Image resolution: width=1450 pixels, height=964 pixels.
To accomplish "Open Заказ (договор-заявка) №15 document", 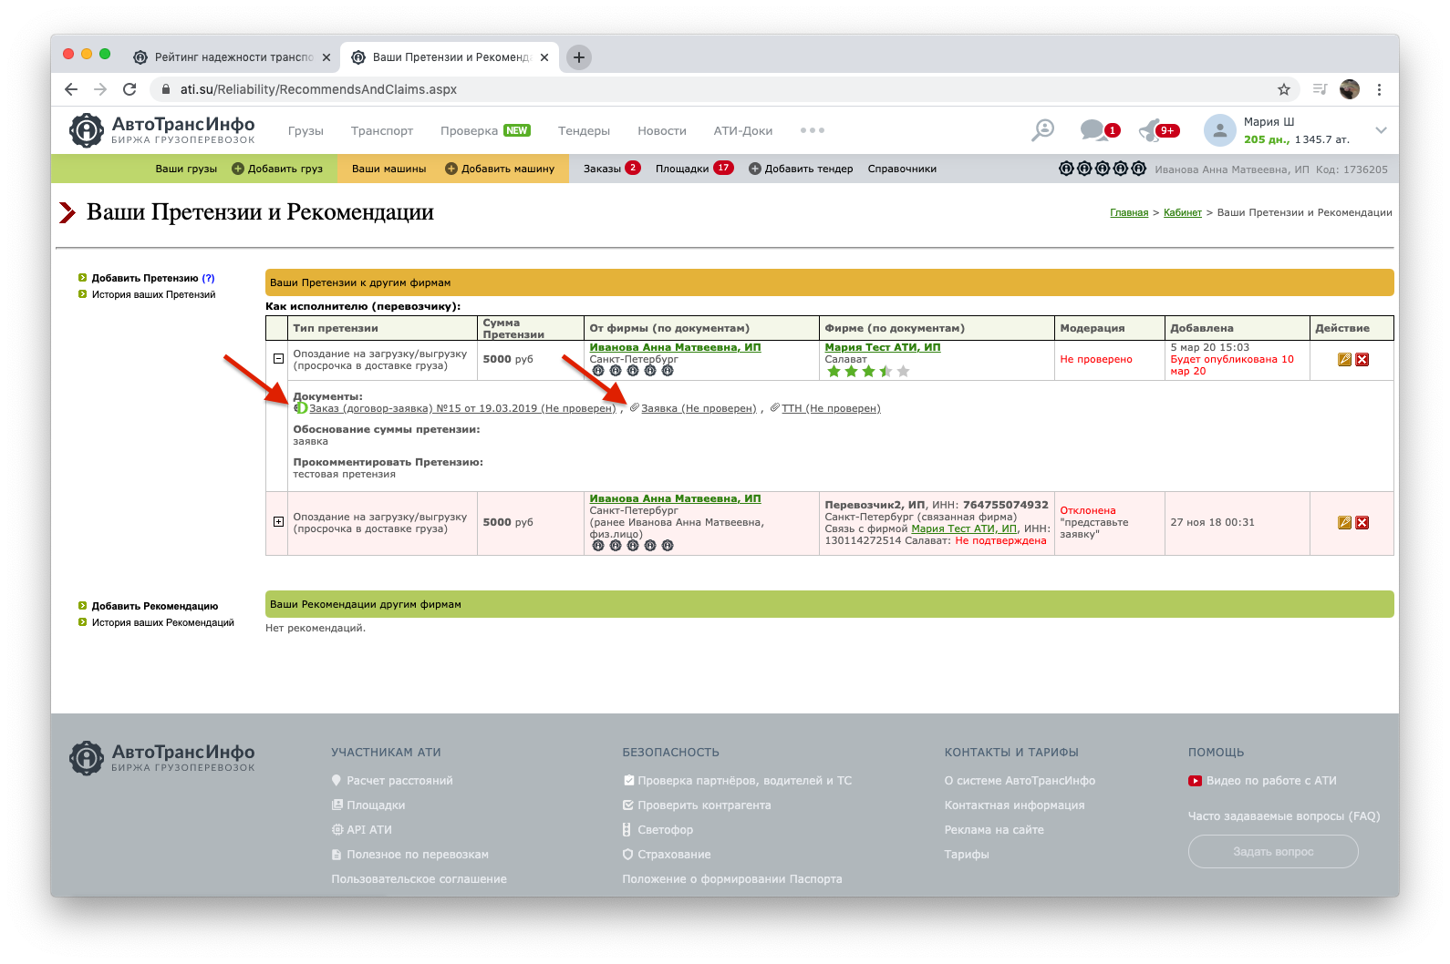I will (x=462, y=408).
